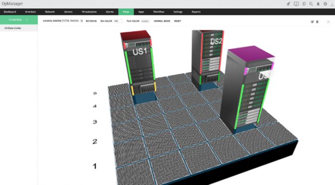Open the video monitor icon in header
The width and height of the screenshot is (335, 185).
pos(296,4)
